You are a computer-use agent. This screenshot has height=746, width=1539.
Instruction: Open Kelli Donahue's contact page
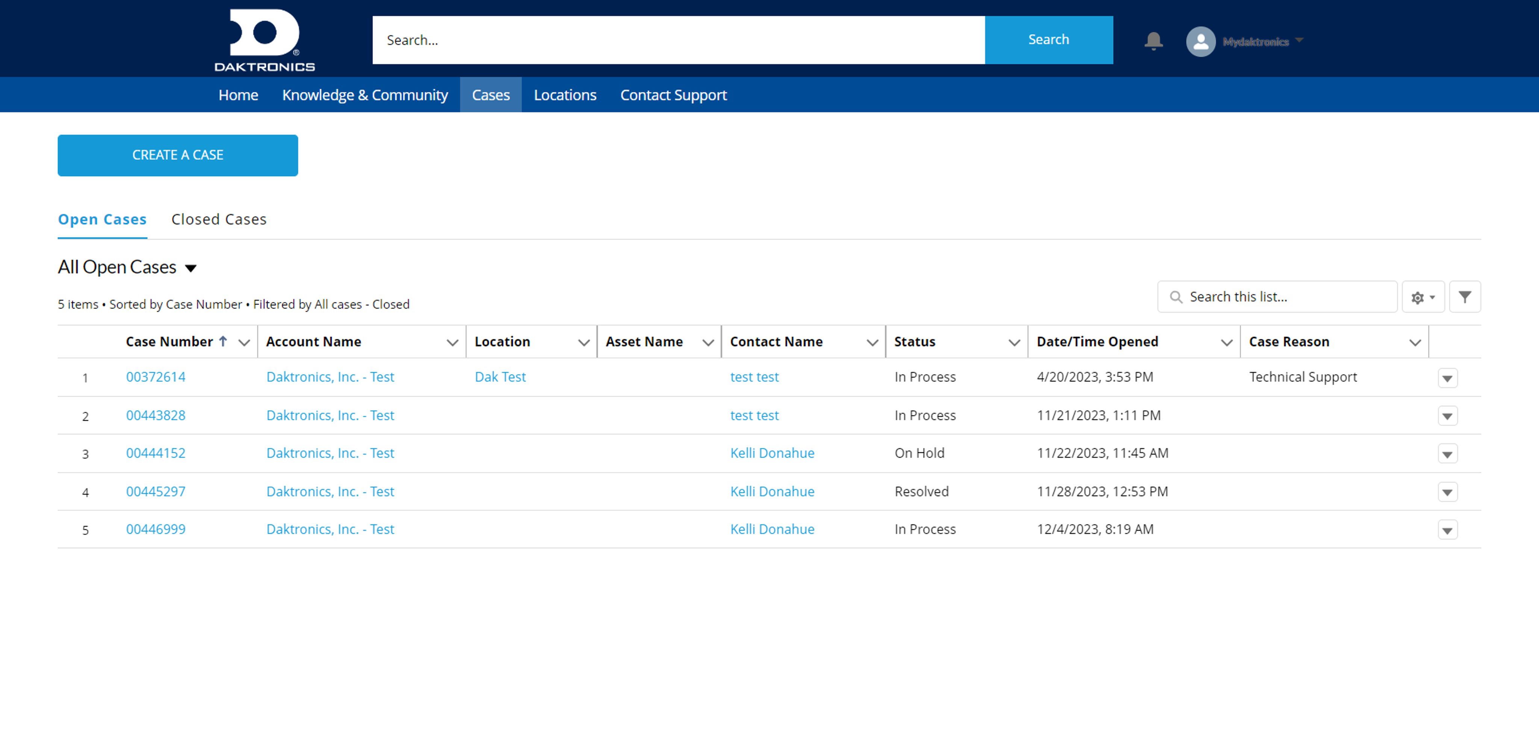click(x=772, y=453)
